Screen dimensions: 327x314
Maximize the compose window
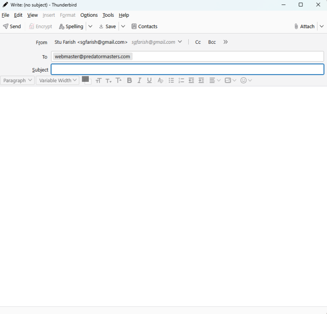[x=300, y=4]
